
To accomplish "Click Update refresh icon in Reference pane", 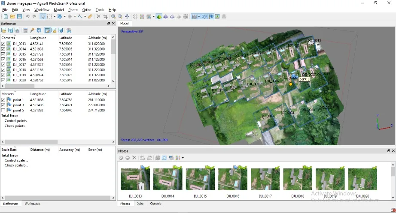I will click(39, 30).
